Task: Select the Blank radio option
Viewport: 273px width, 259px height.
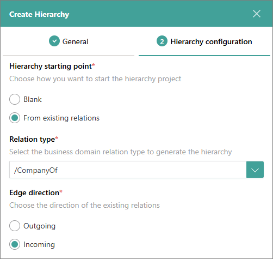Action: [15, 99]
